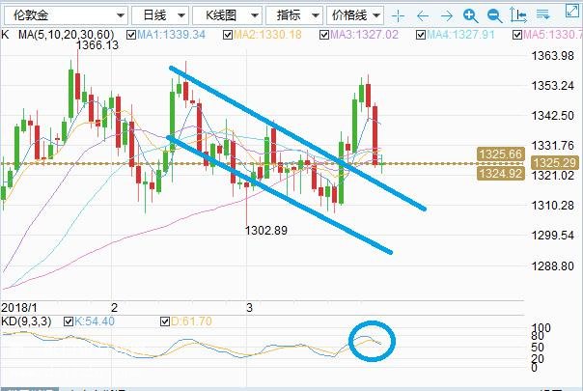Zoom out with magnifier minus icon
The height and width of the screenshot is (391, 583).
(x=494, y=15)
